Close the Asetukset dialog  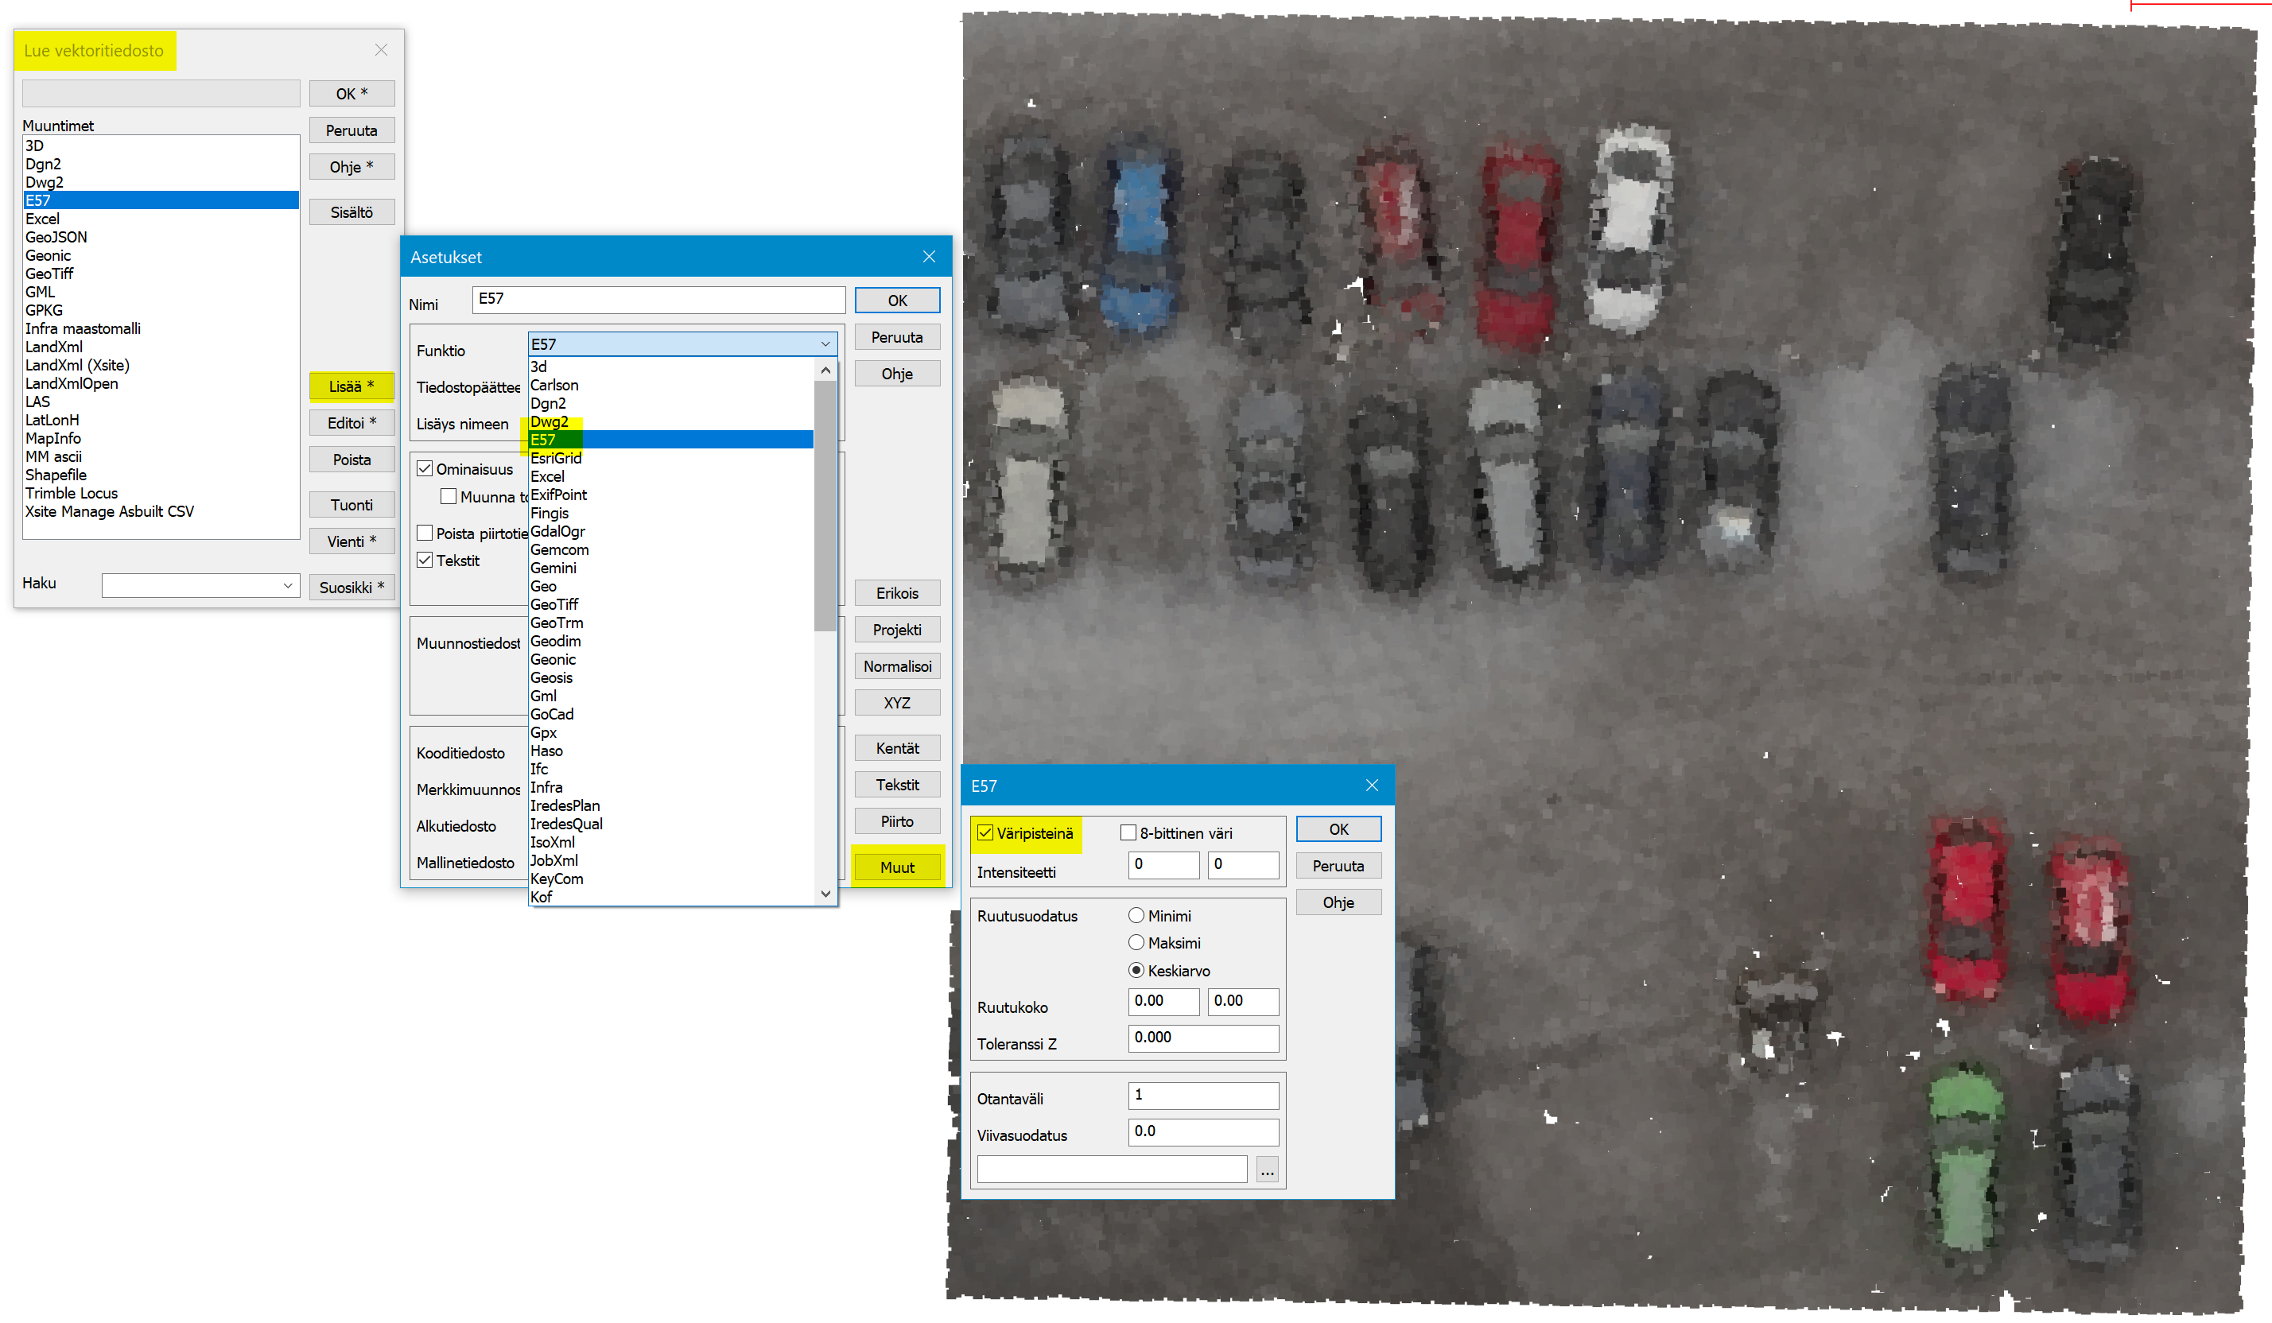click(x=929, y=257)
